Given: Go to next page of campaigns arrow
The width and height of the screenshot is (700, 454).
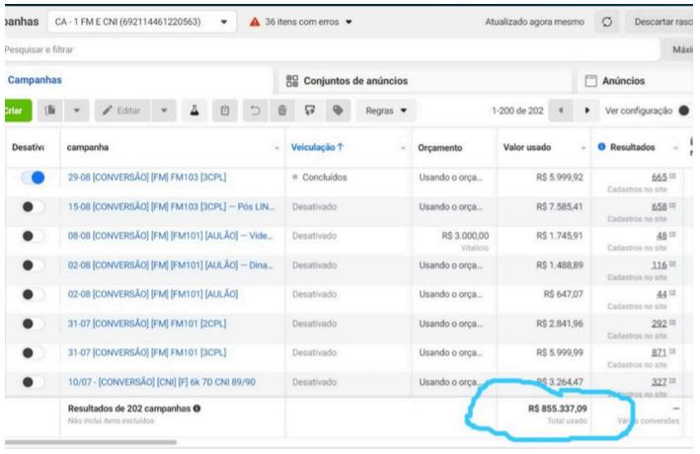Looking at the screenshot, I should coord(587,110).
